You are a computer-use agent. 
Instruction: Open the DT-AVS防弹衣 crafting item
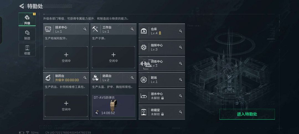point(114,106)
